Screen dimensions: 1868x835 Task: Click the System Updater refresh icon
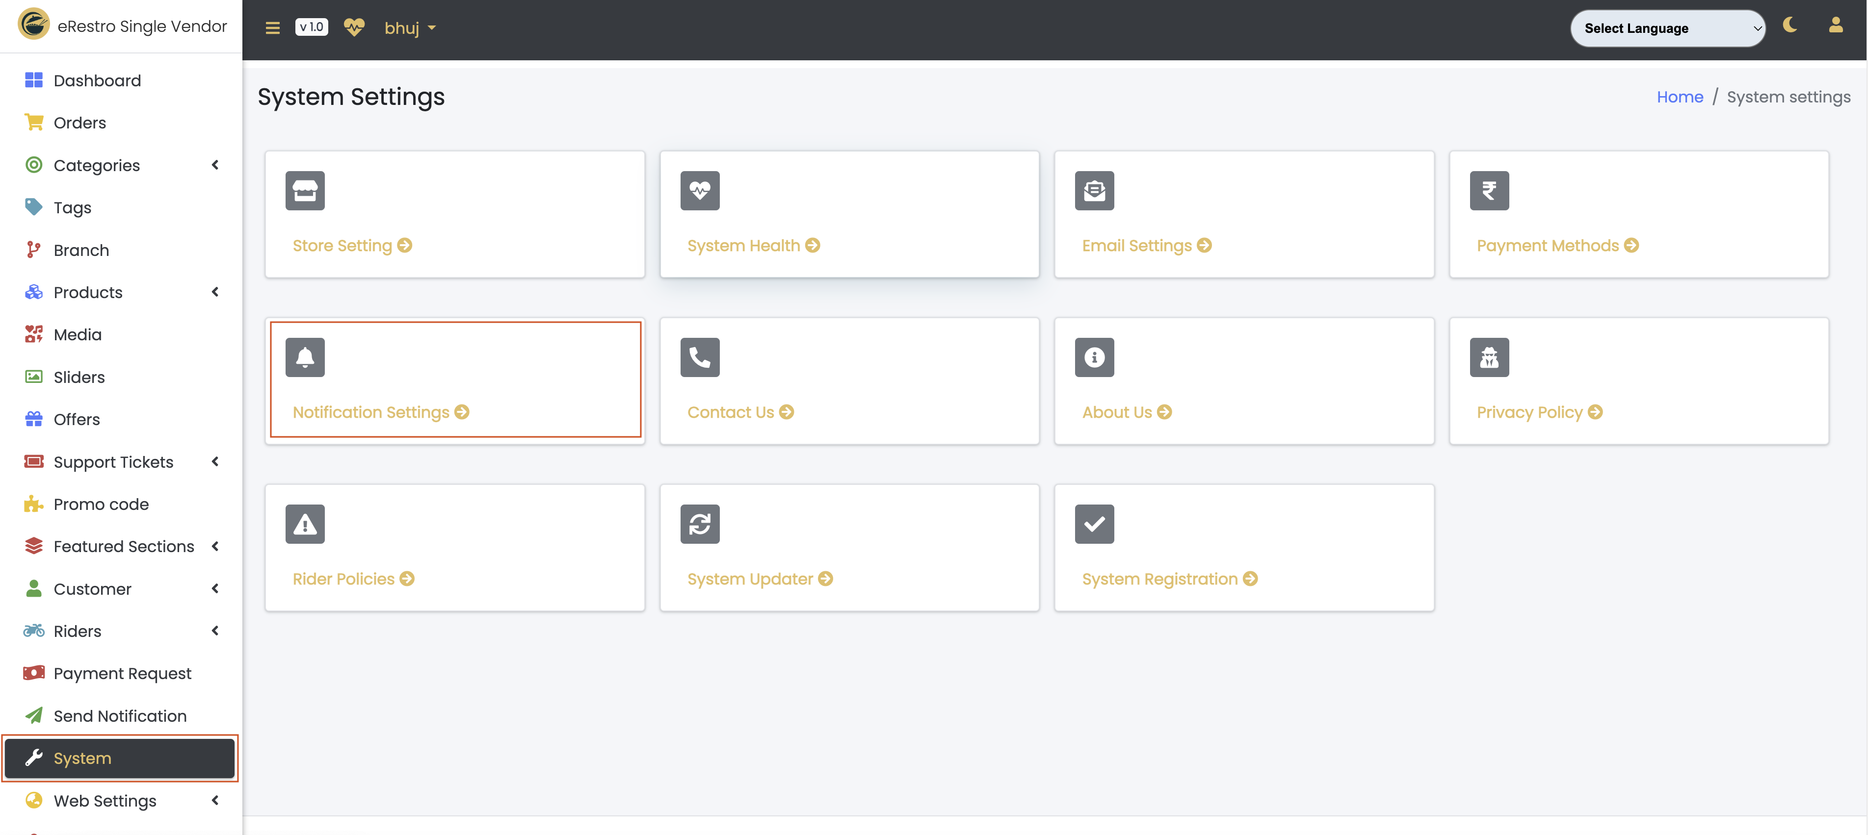pos(699,524)
